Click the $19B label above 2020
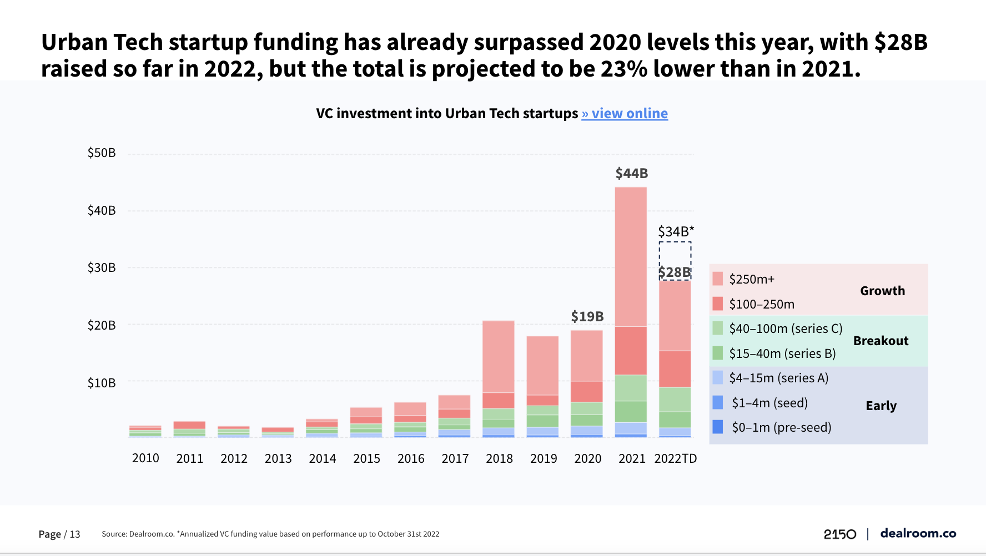Viewport: 986px width, 556px height. [587, 317]
